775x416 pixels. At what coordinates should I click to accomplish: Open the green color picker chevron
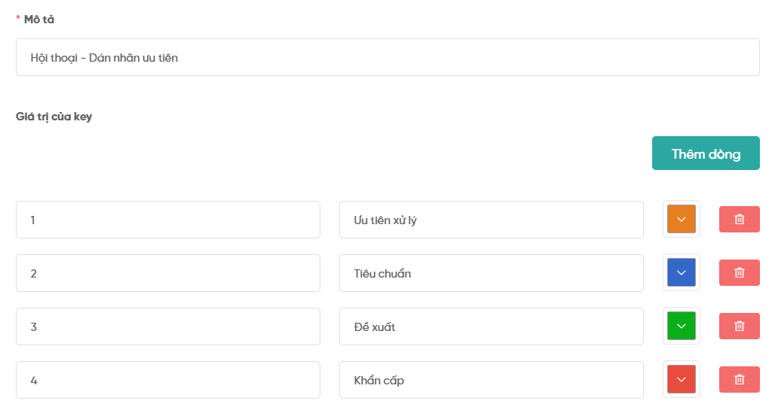(681, 326)
